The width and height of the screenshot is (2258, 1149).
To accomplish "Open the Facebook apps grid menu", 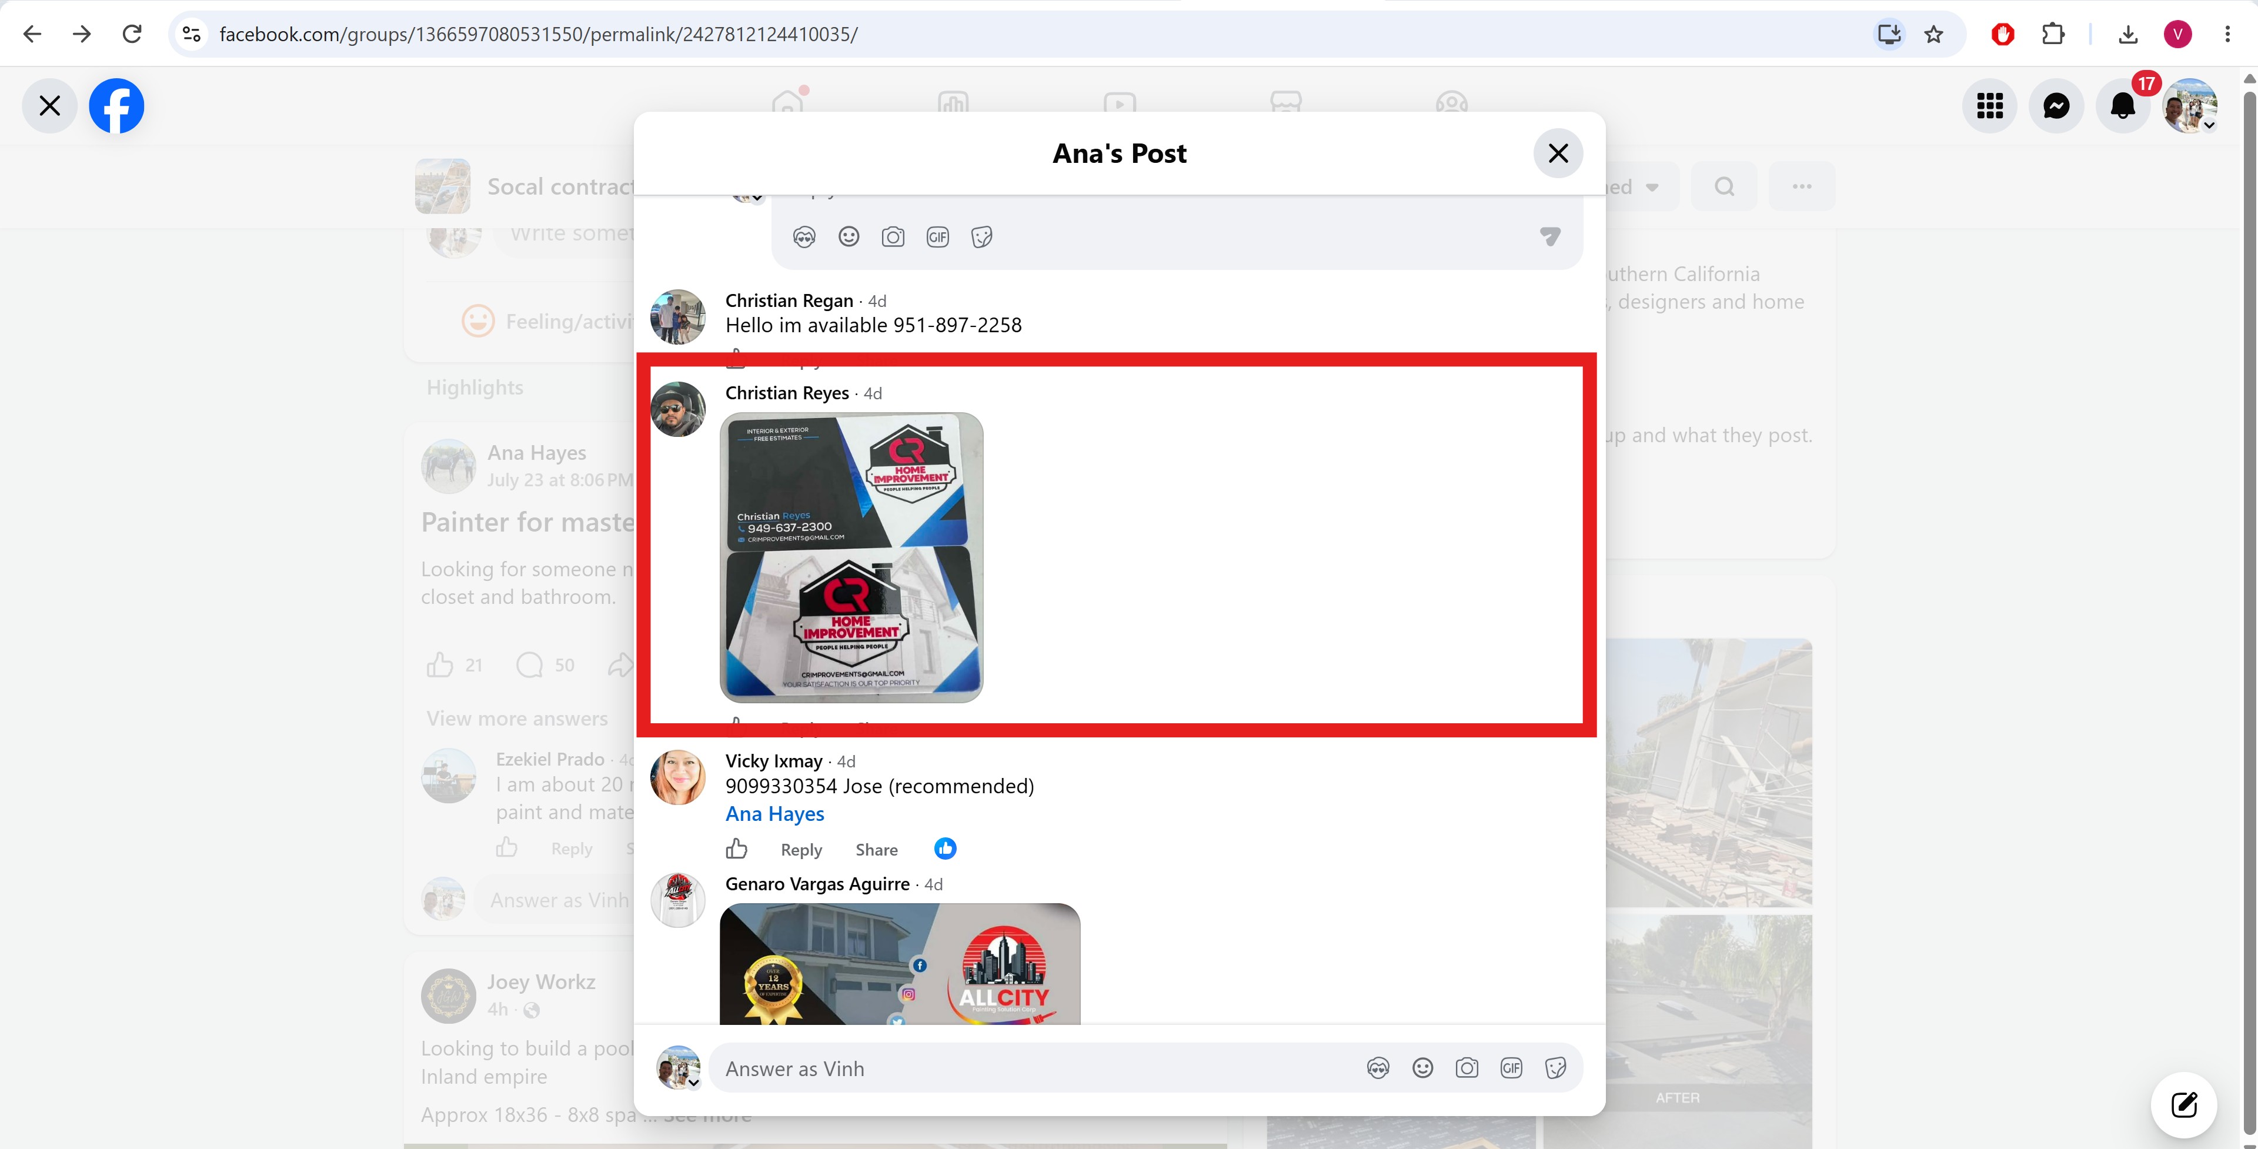I will [x=1990, y=106].
